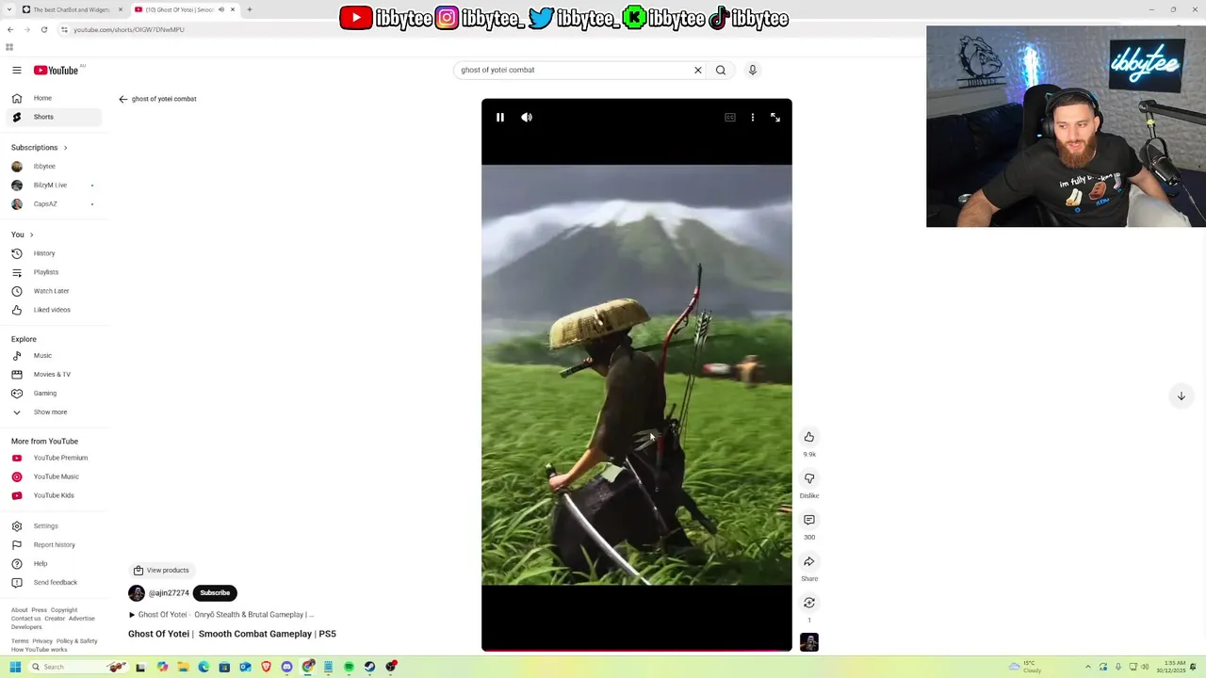Close The best ChatBot and Widgets tab
Screen dimensions: 1206x678
121,9
